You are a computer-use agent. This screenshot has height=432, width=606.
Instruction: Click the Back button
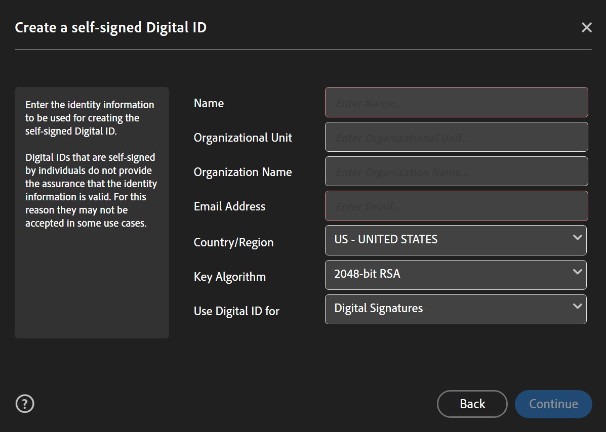coord(472,404)
